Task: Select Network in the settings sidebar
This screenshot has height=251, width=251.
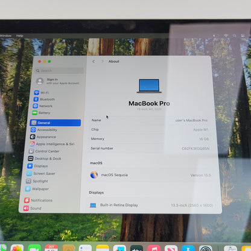Action: pos(42,106)
